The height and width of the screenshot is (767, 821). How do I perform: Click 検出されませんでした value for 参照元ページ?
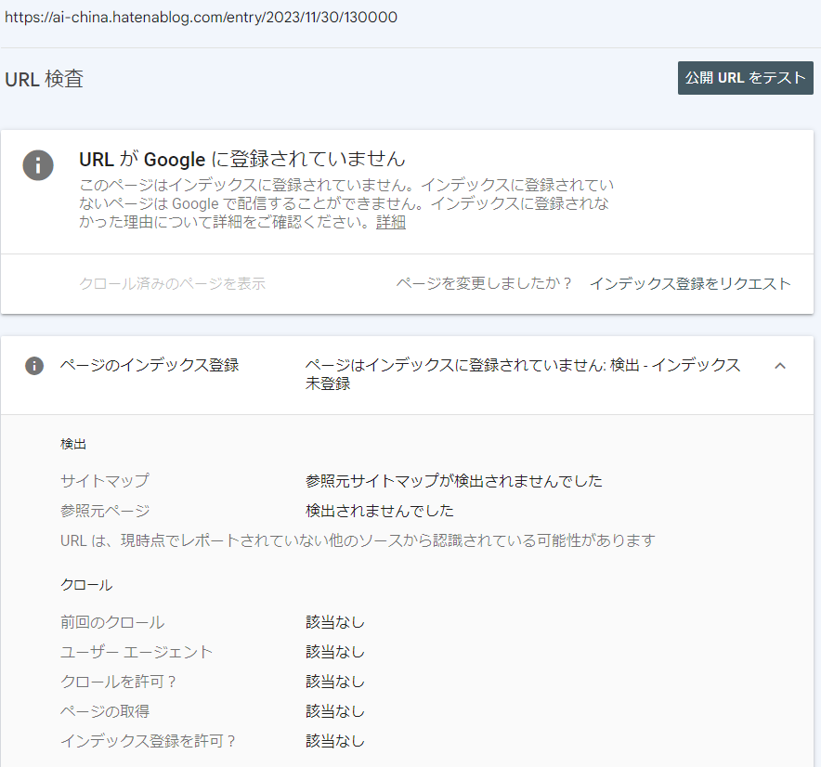[x=380, y=511]
